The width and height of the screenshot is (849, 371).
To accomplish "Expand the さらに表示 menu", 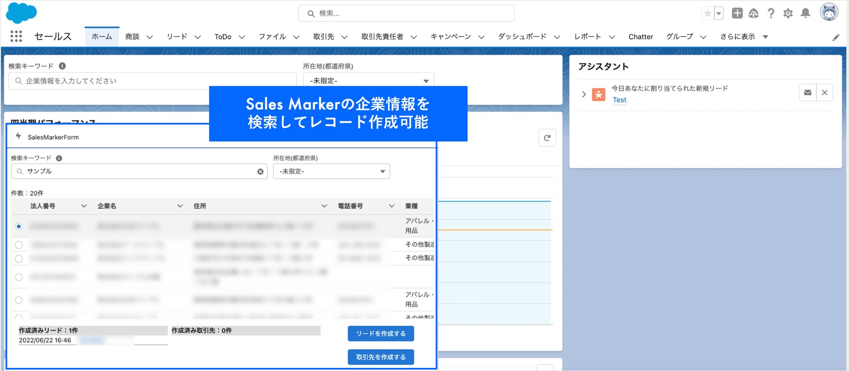I will pos(744,37).
